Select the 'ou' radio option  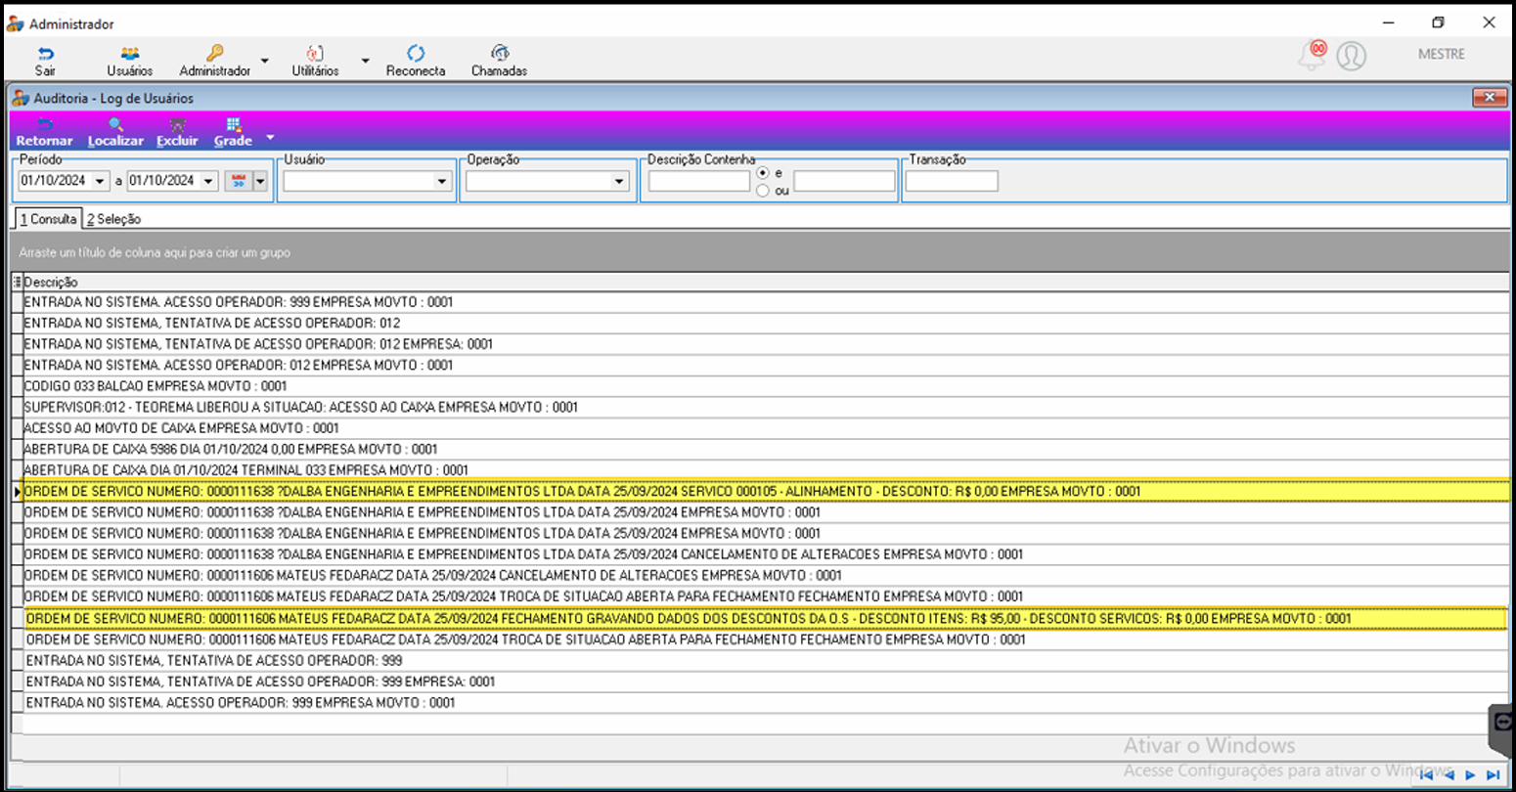763,191
